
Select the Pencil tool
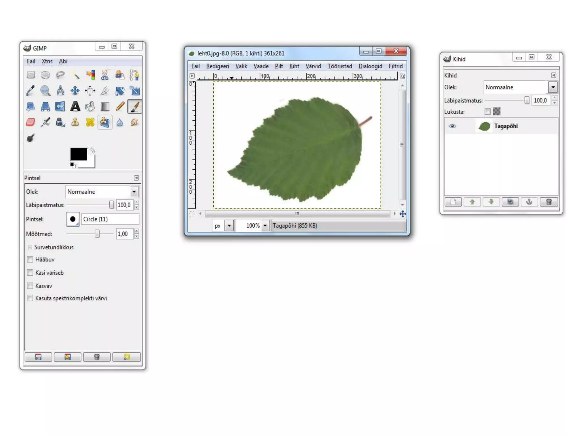click(x=120, y=106)
